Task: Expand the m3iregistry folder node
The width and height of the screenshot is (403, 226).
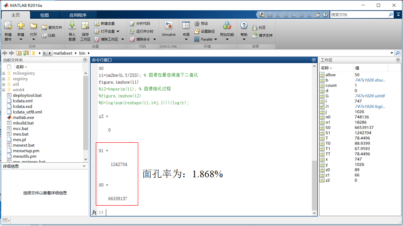Action: click(3, 73)
